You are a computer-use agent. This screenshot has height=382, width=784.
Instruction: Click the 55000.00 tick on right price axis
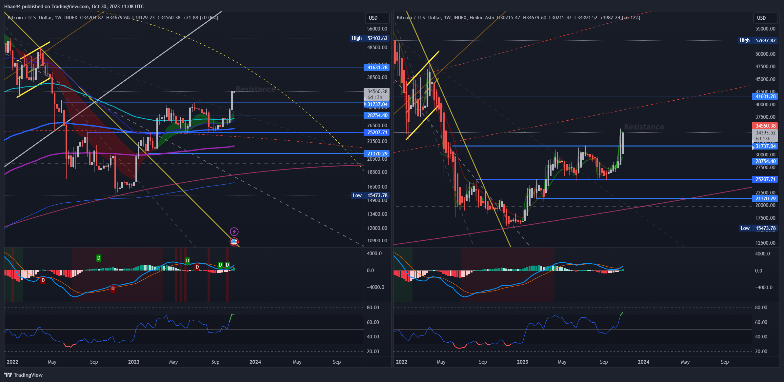tap(765, 29)
